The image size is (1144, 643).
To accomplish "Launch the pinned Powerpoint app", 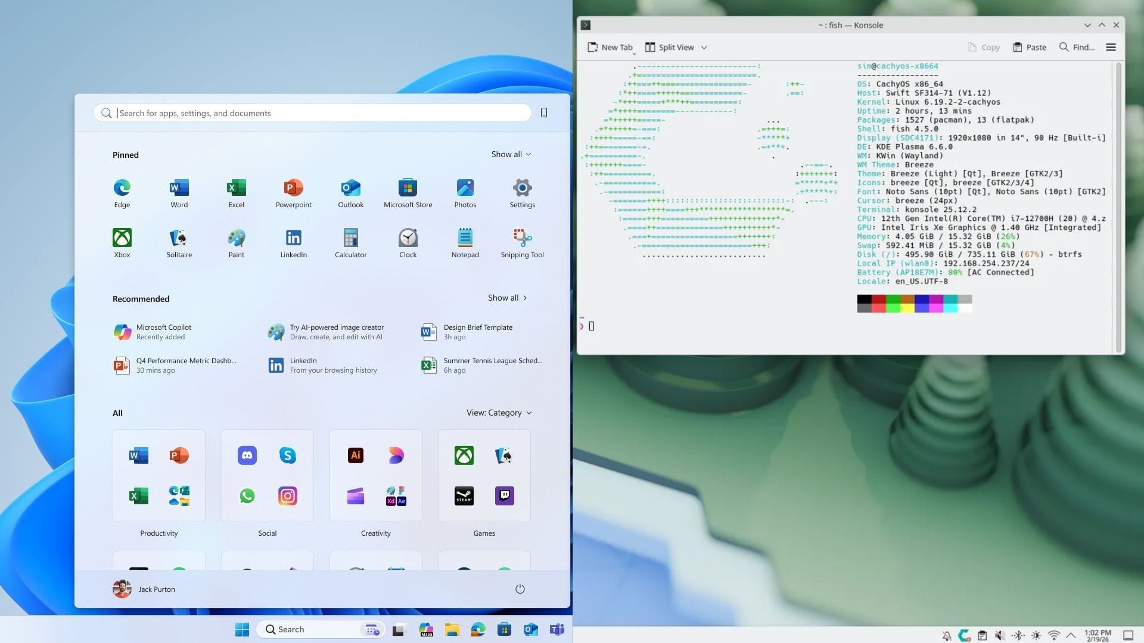I will tap(294, 193).
